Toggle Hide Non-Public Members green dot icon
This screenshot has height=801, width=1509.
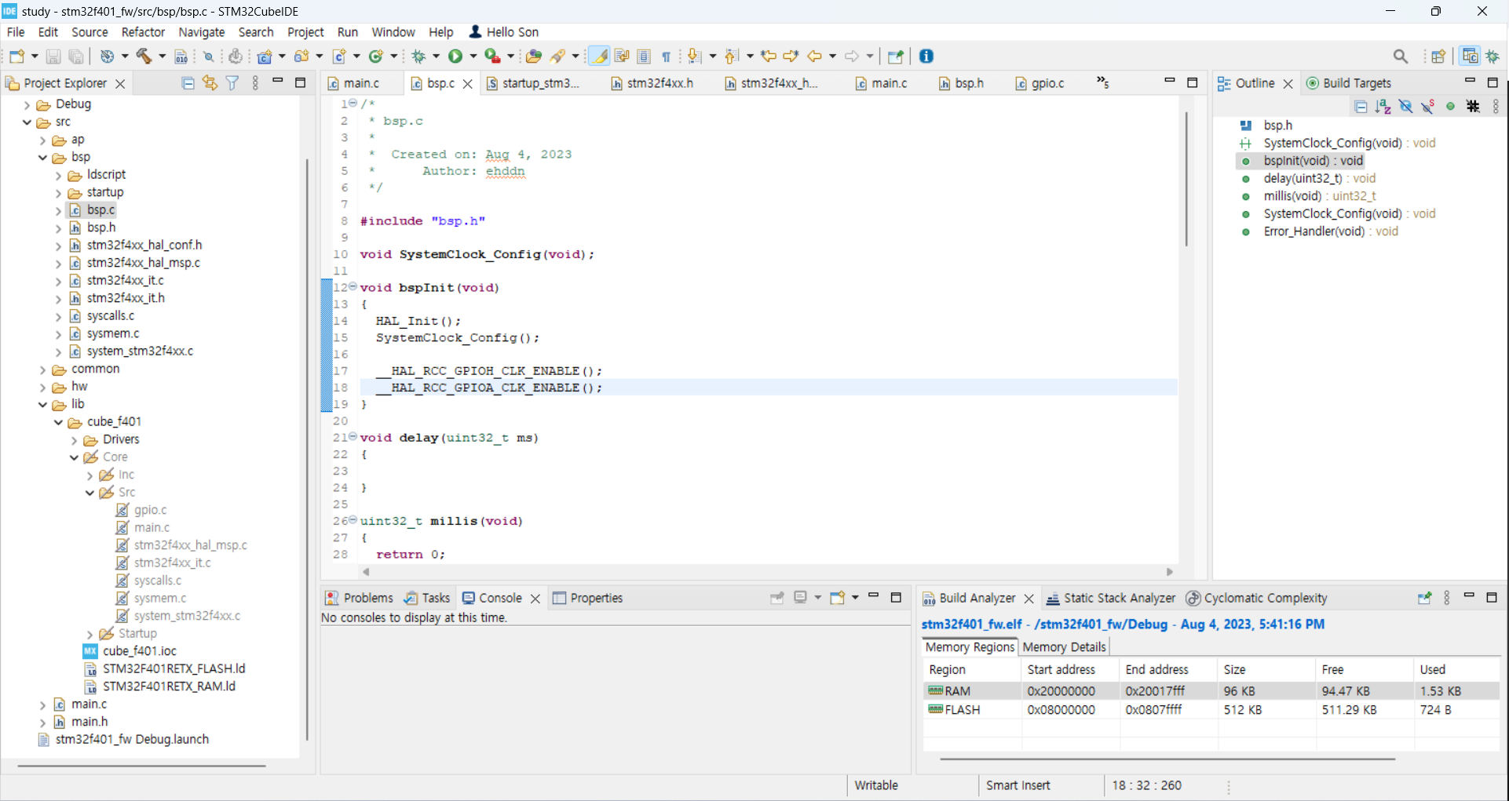[1451, 107]
